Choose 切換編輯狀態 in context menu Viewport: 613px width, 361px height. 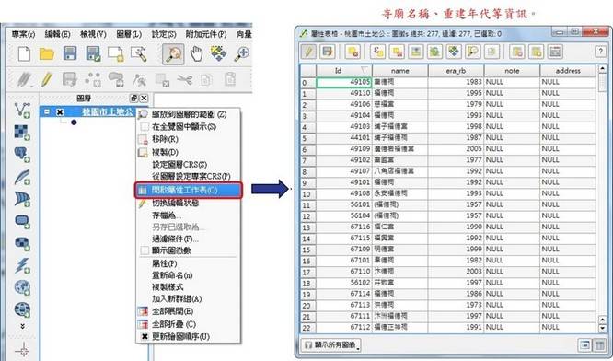pos(189,203)
